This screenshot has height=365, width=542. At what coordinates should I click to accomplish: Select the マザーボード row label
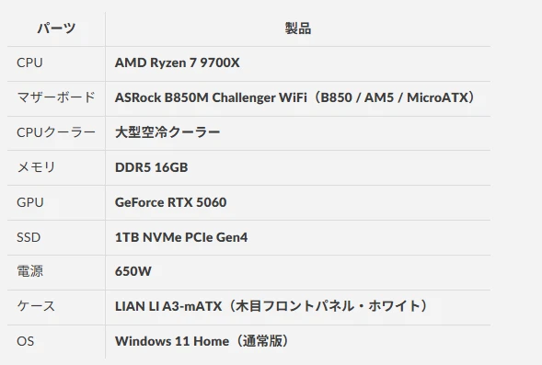[x=56, y=97]
